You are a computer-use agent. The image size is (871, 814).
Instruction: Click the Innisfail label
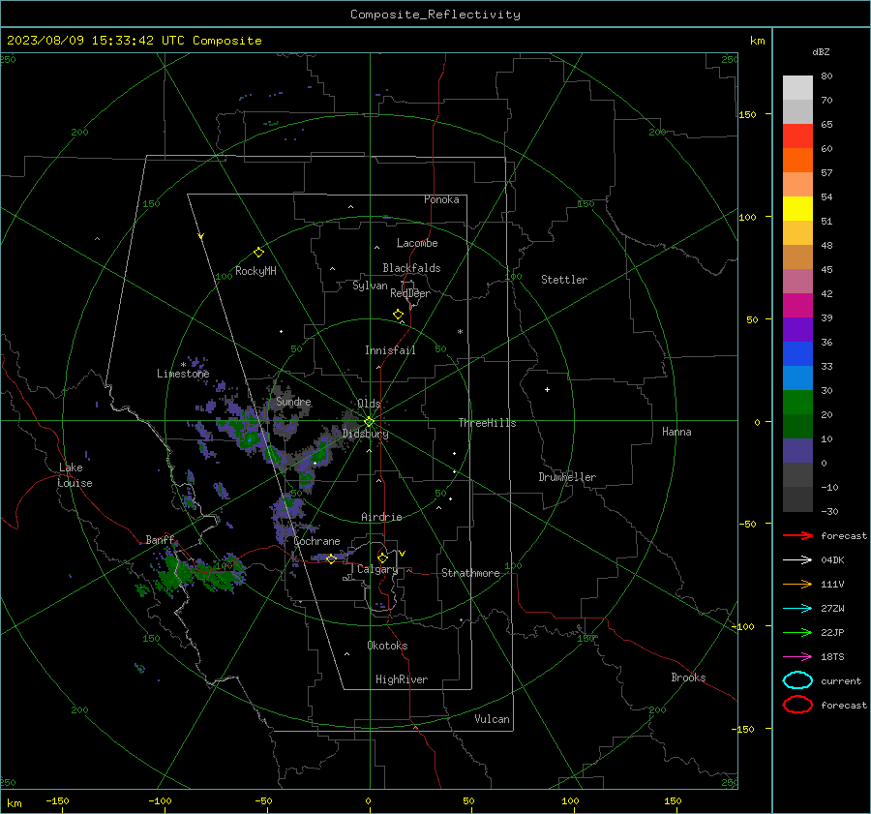(390, 350)
